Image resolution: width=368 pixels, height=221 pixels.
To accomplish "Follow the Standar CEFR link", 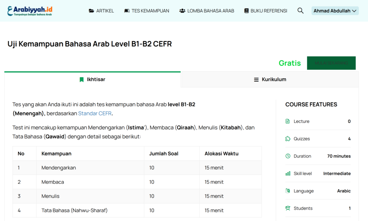I will point(95,113).
